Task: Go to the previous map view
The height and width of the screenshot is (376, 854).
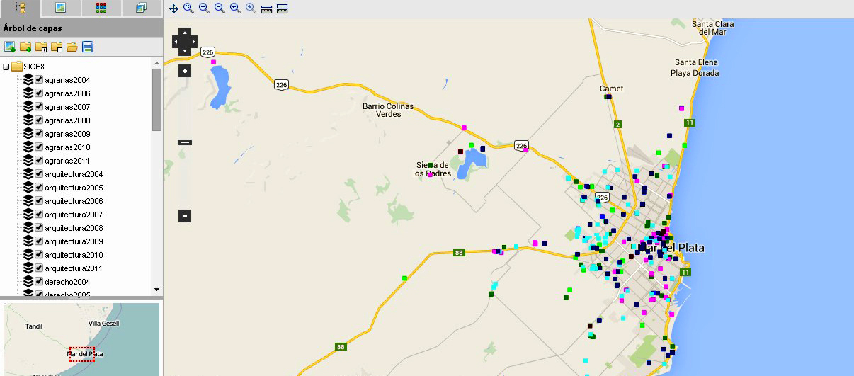Action: pos(235,8)
